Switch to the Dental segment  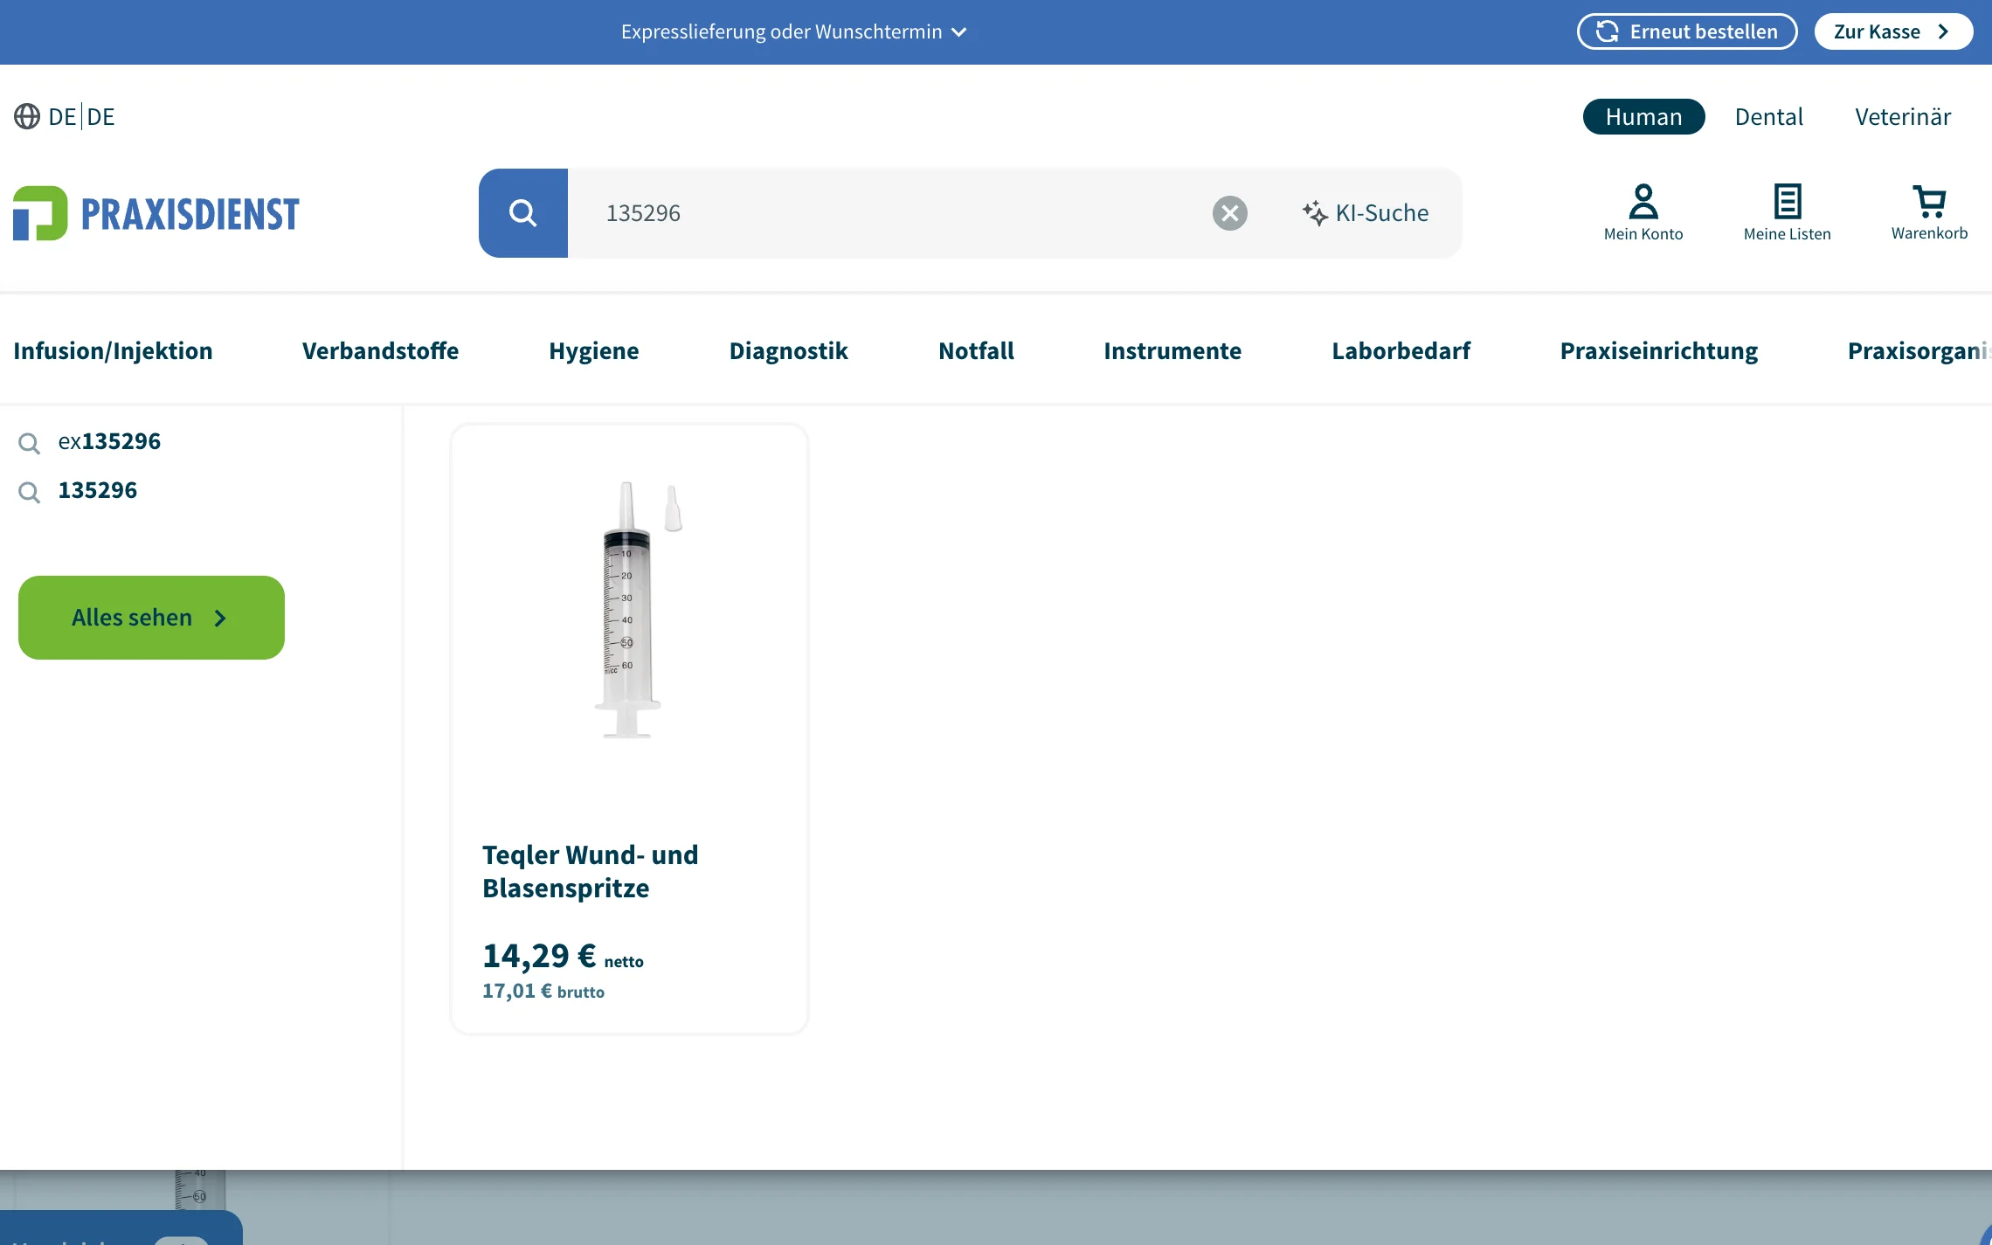(1769, 116)
